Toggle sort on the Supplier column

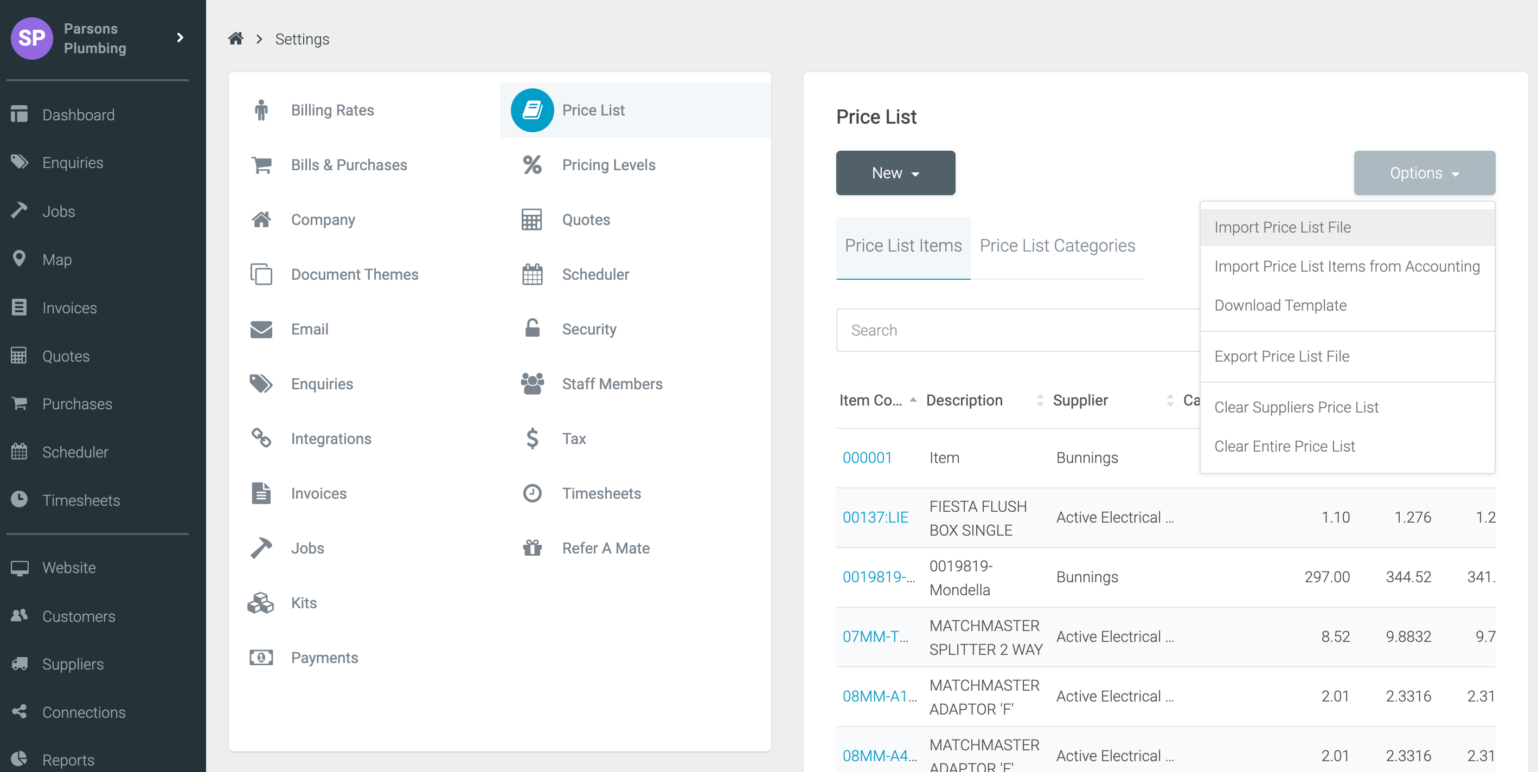tap(1170, 400)
